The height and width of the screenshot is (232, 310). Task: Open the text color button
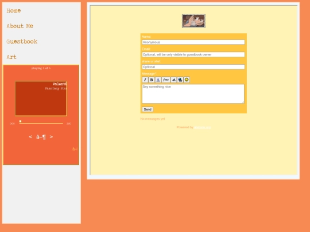tap(158, 80)
